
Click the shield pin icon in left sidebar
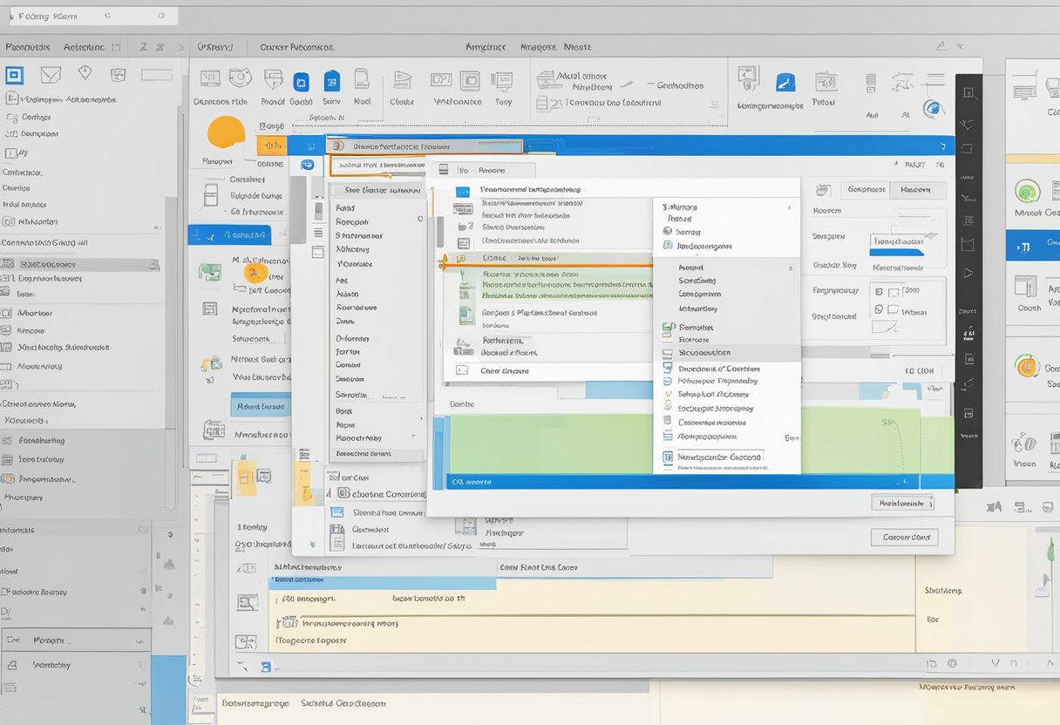click(x=85, y=74)
